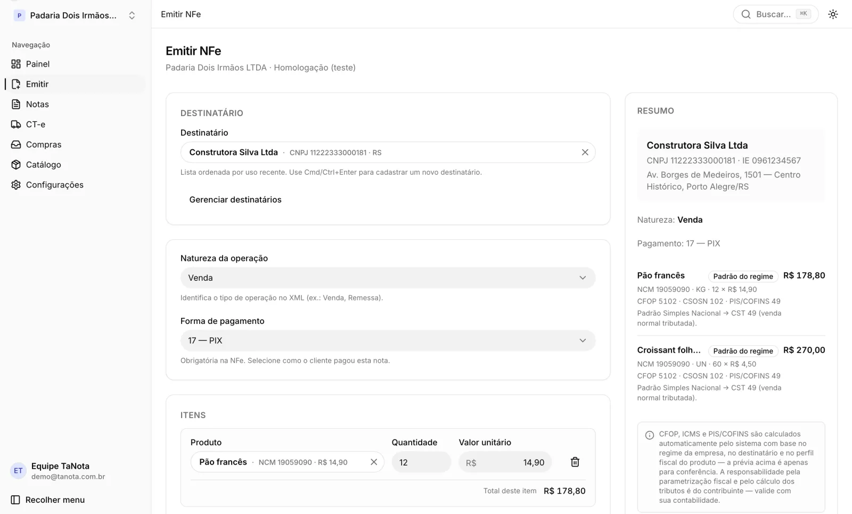852x514 pixels.
Task: Open the Forma de pagamento dropdown
Action: (x=388, y=340)
